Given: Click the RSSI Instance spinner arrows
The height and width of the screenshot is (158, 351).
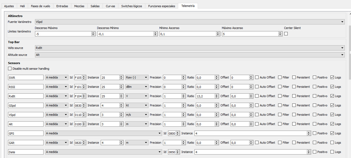Looking at the screenshot, I should coord(121,87).
